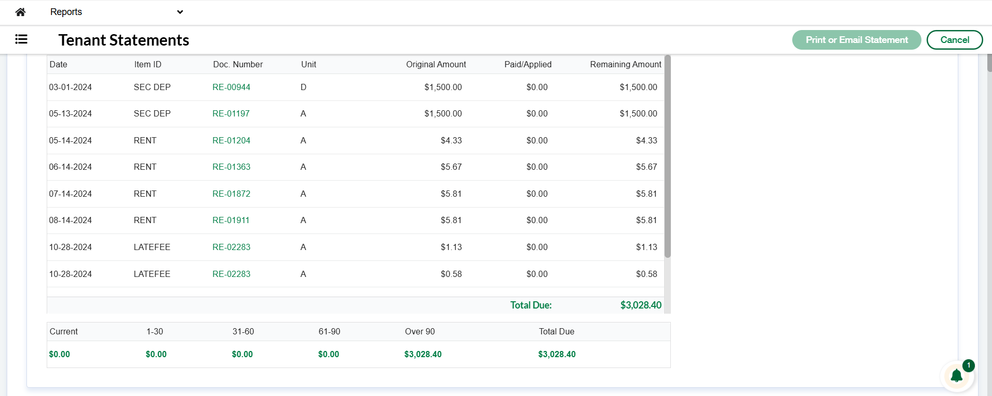Click the Current aging header

coord(64,331)
